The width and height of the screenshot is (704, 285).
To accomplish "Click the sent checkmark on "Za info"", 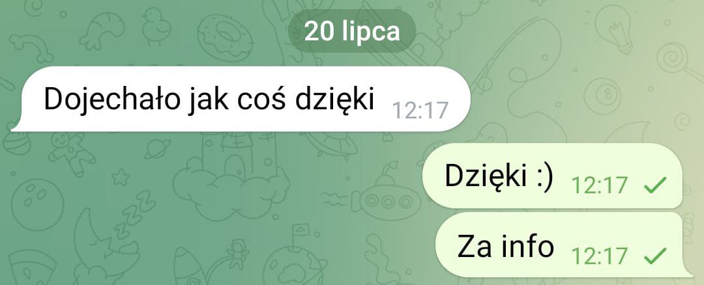I will tap(655, 256).
